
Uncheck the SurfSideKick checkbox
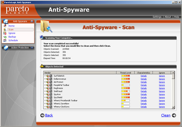coord(51,76)
